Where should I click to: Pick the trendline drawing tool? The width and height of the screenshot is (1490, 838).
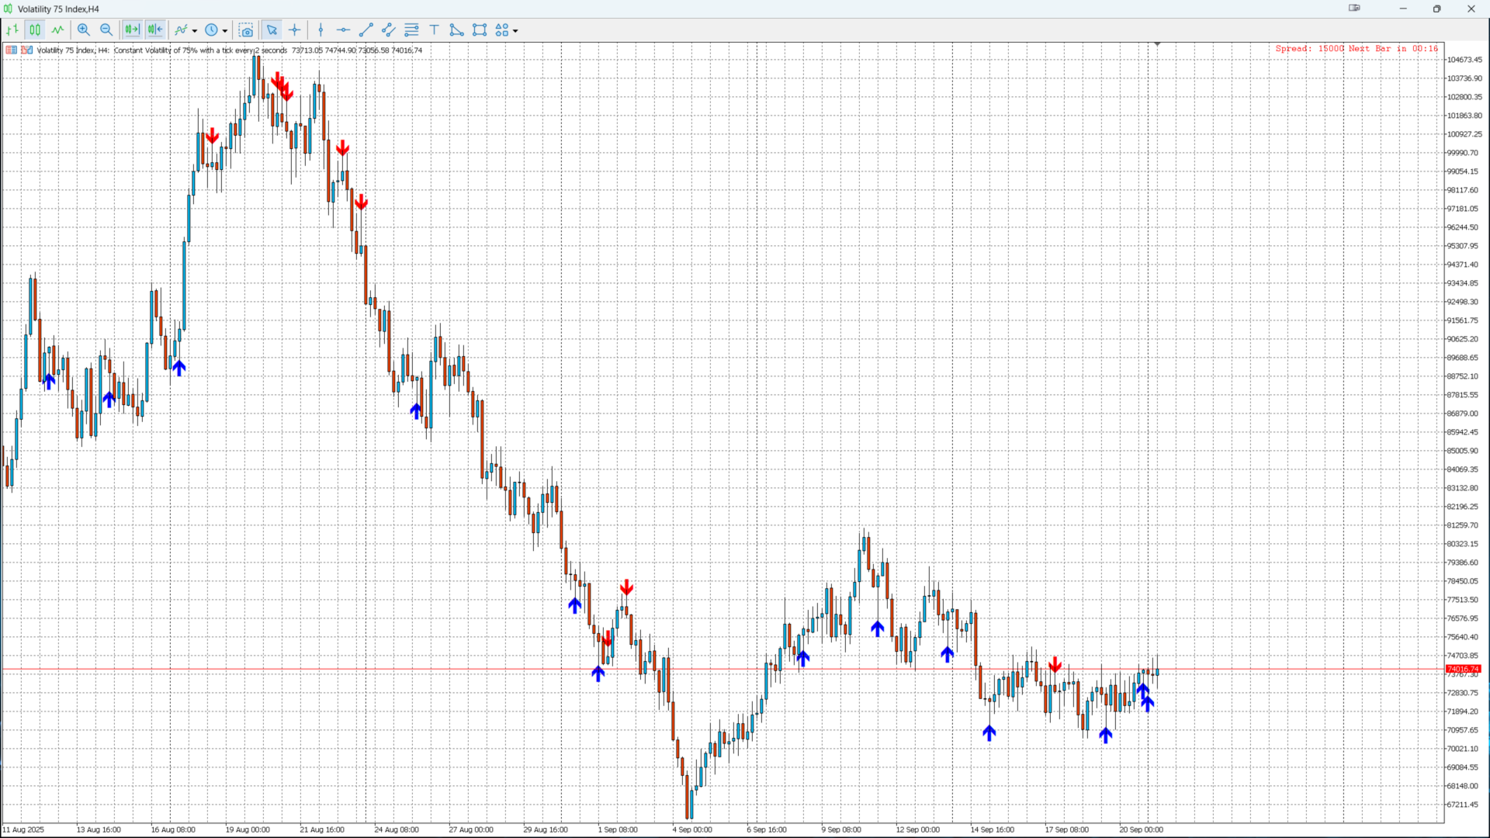coord(366,30)
